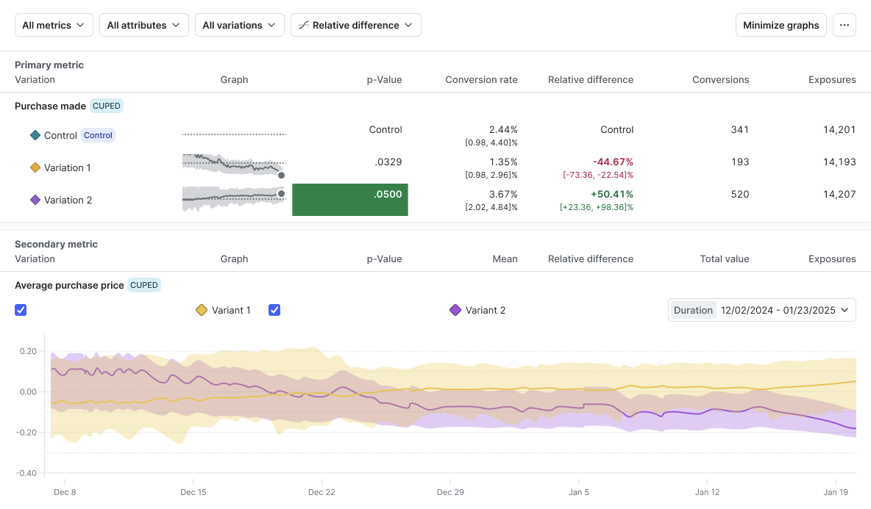
Task: Open the All variations dropdown
Action: pos(240,24)
